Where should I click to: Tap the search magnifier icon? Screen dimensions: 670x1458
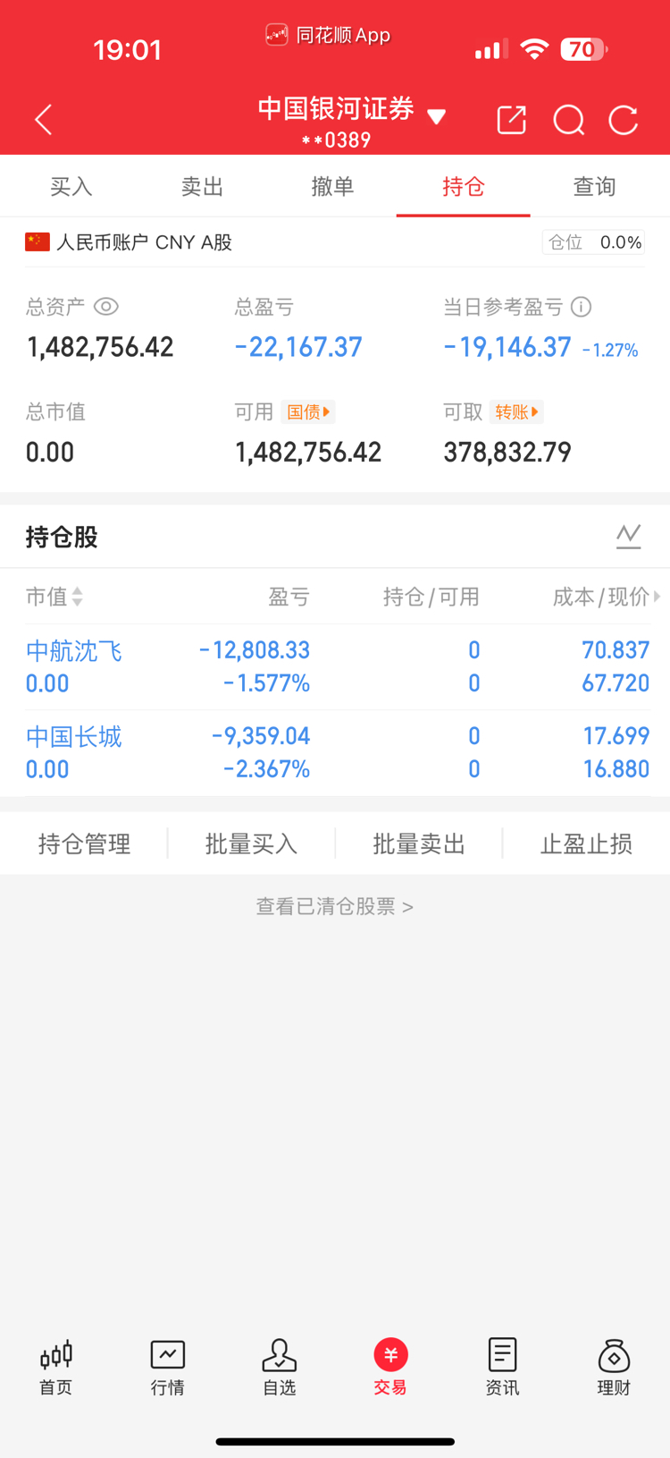(x=569, y=120)
